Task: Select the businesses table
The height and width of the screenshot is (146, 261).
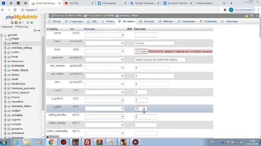Action: [18, 66]
